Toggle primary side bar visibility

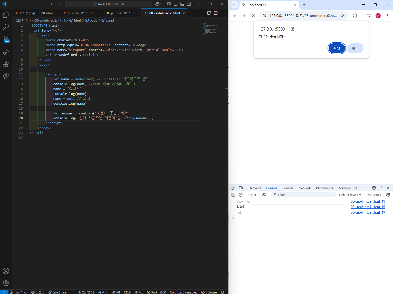pos(176,4)
